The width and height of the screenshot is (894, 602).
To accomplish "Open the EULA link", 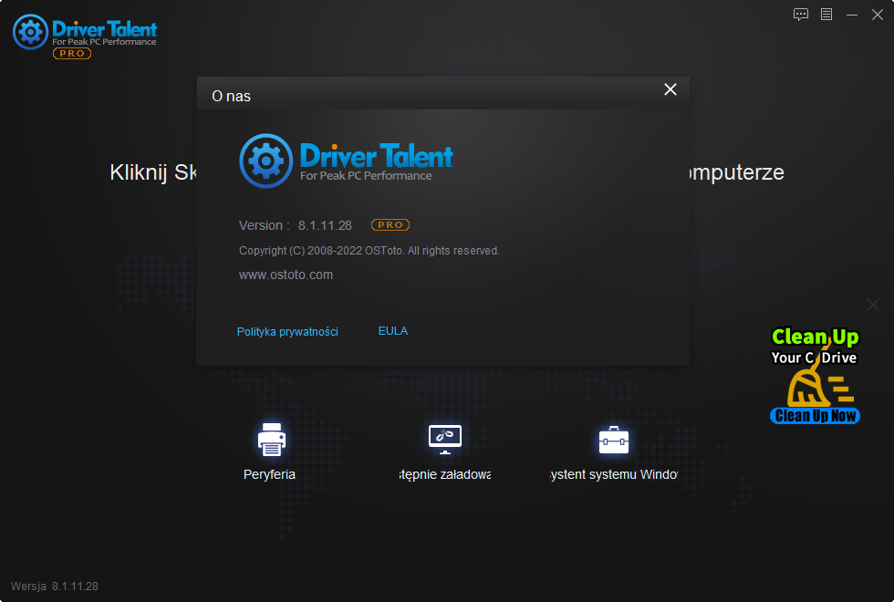I will point(393,331).
